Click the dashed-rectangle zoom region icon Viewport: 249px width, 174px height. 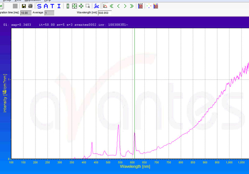88,6
